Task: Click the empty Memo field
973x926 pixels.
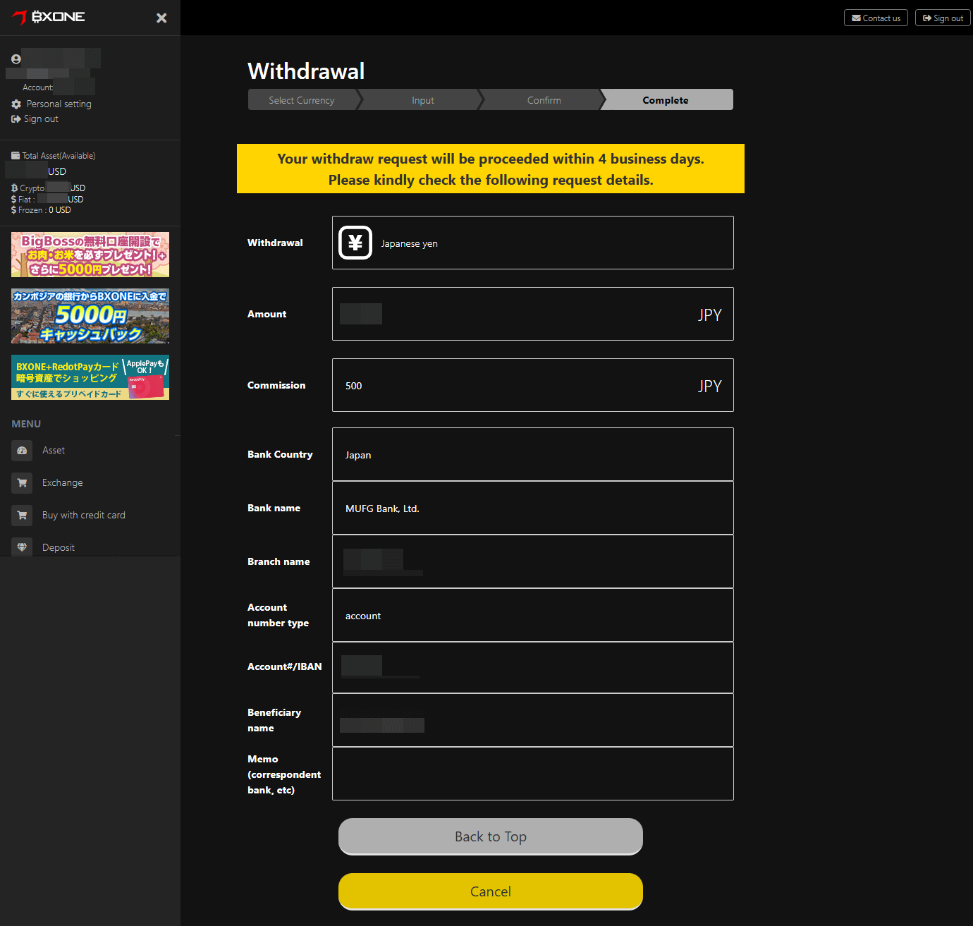Action: click(x=533, y=774)
